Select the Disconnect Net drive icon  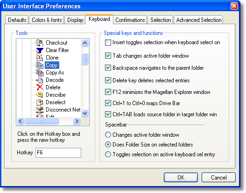pos(40,110)
